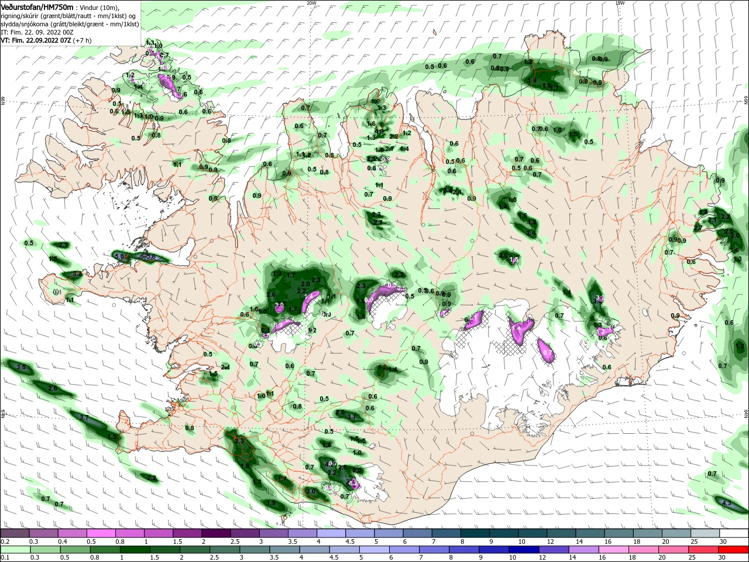The image size is (749, 562).
Task: Click the 15W longitude label at the top edge
Action: [x=620, y=2]
